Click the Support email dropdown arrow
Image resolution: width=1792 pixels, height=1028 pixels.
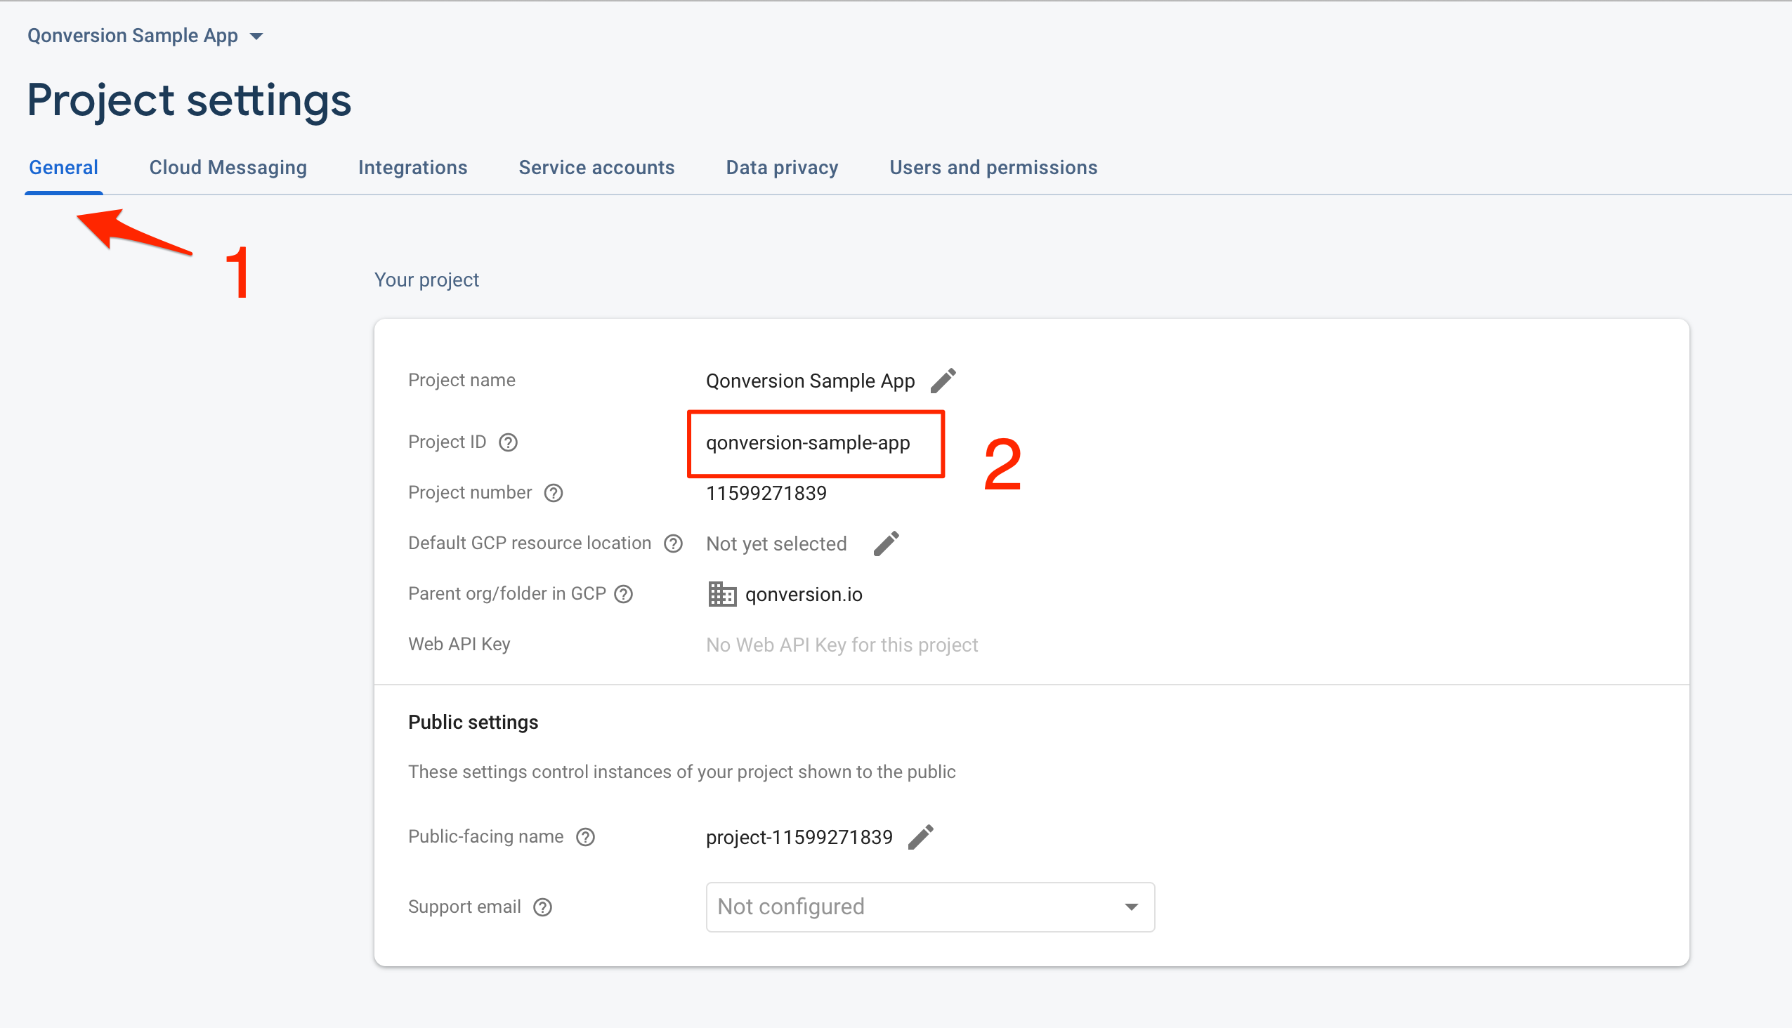(1131, 907)
